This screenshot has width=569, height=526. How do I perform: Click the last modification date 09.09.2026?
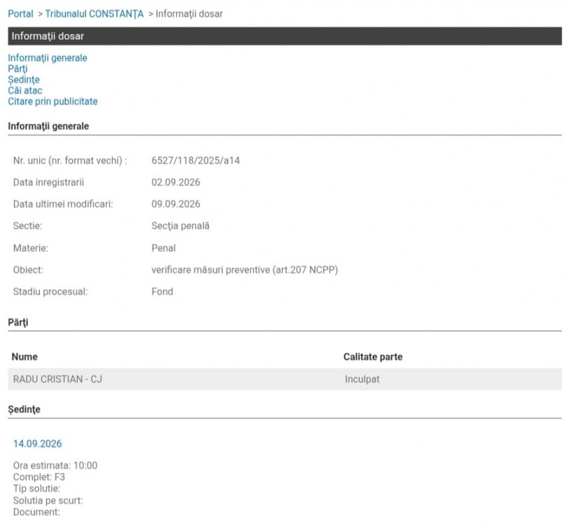point(176,204)
